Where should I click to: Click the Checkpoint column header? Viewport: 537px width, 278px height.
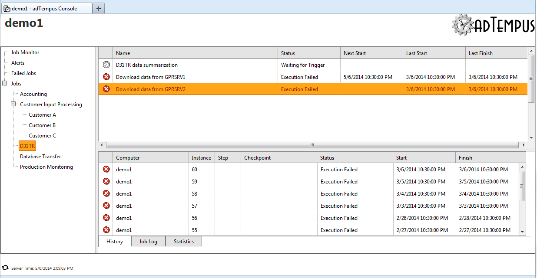pos(279,158)
